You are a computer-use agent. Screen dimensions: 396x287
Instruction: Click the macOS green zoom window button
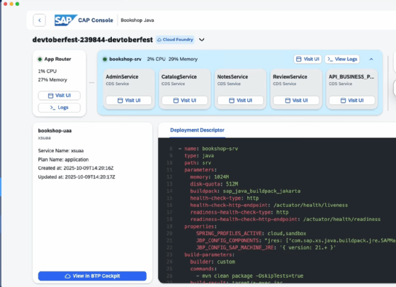click(17, 4)
